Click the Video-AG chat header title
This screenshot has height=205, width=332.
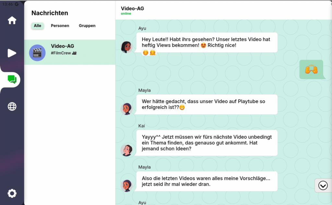pos(132,9)
